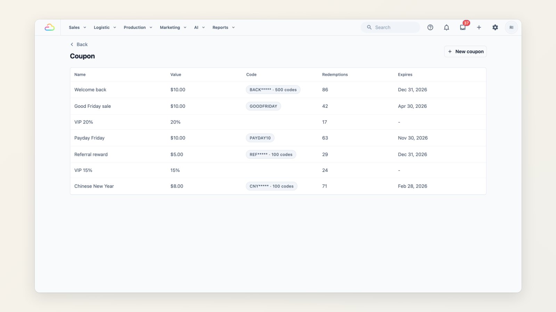Click the rainbow cloud app logo
The image size is (556, 312).
point(49,27)
